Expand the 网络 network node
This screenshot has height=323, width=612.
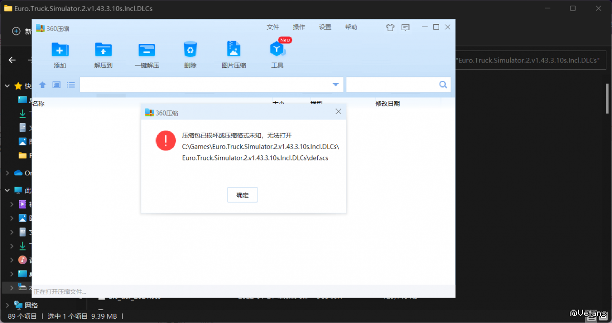pyautogui.click(x=7, y=305)
